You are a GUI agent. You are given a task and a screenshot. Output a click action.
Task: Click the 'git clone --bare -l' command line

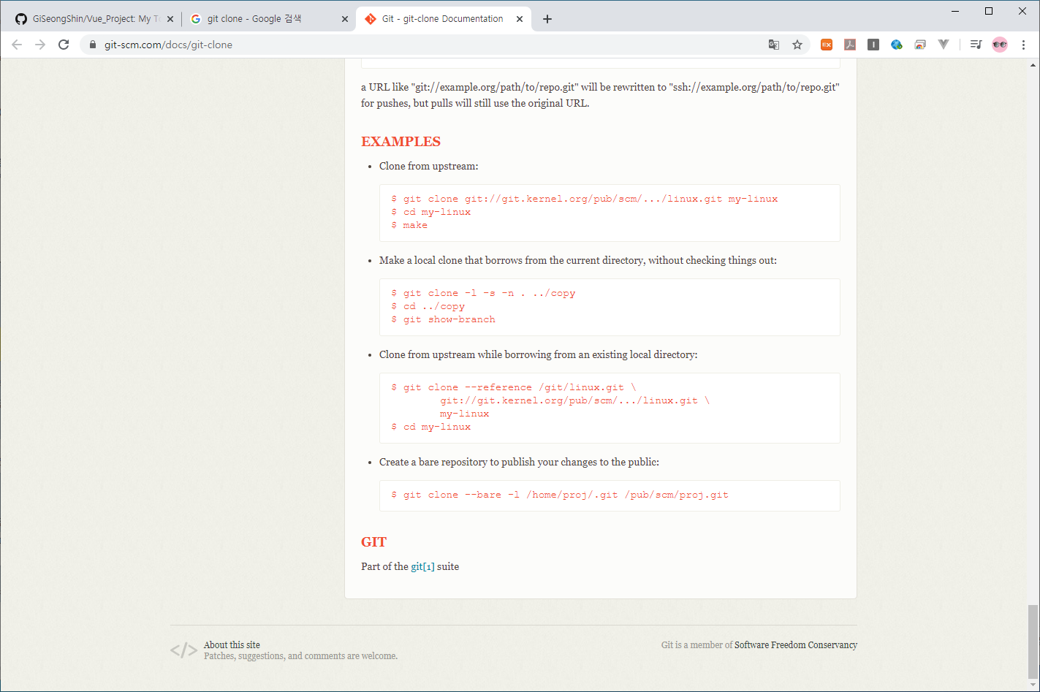pos(560,495)
